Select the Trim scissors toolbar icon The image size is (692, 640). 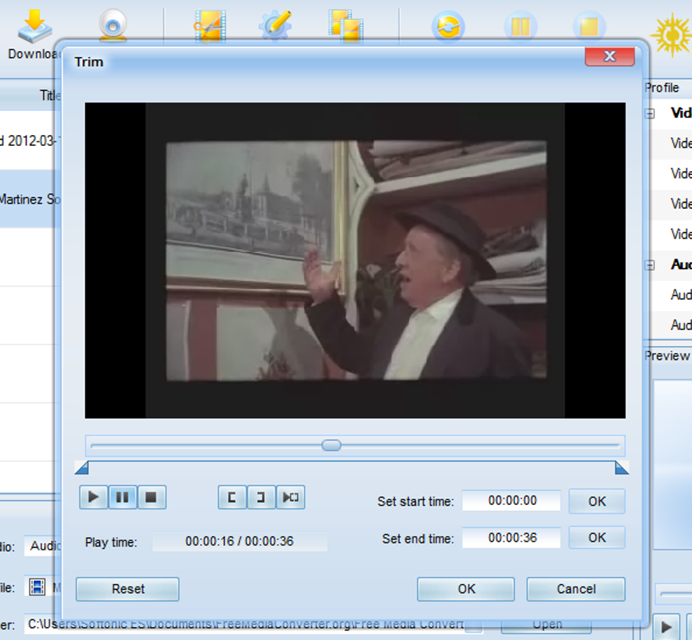pyautogui.click(x=210, y=26)
